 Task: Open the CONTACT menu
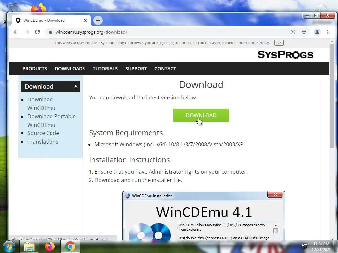[165, 69]
